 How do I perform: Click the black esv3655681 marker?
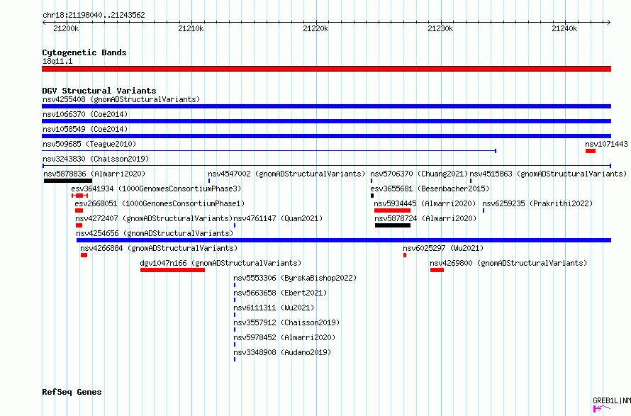point(372,196)
